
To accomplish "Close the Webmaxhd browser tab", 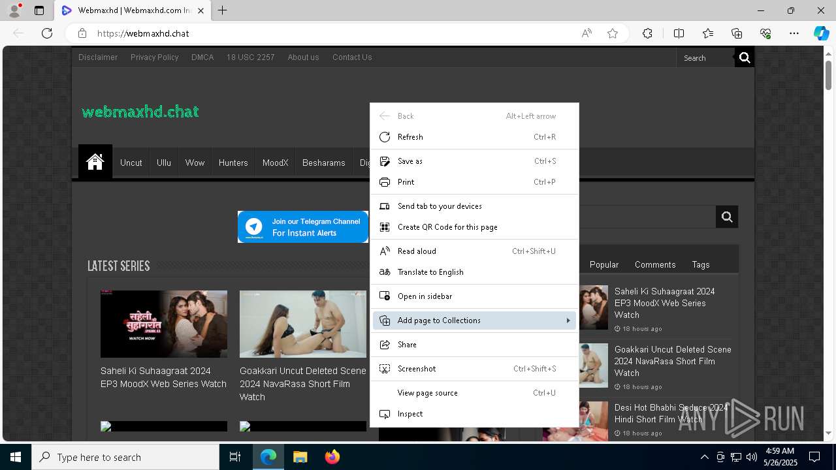I will [x=201, y=10].
